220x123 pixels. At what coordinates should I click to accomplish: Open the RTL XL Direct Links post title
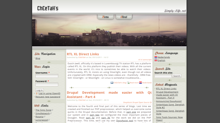tap(83, 54)
